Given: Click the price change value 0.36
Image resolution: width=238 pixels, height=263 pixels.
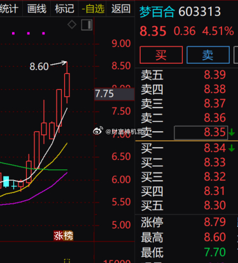Looking at the screenshot, I should coord(185,31).
